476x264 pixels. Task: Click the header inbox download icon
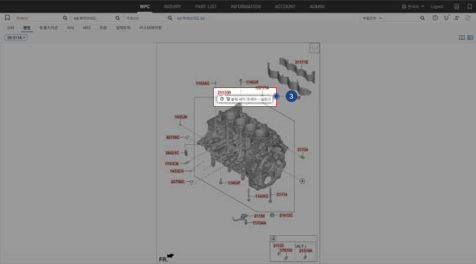coord(457,6)
